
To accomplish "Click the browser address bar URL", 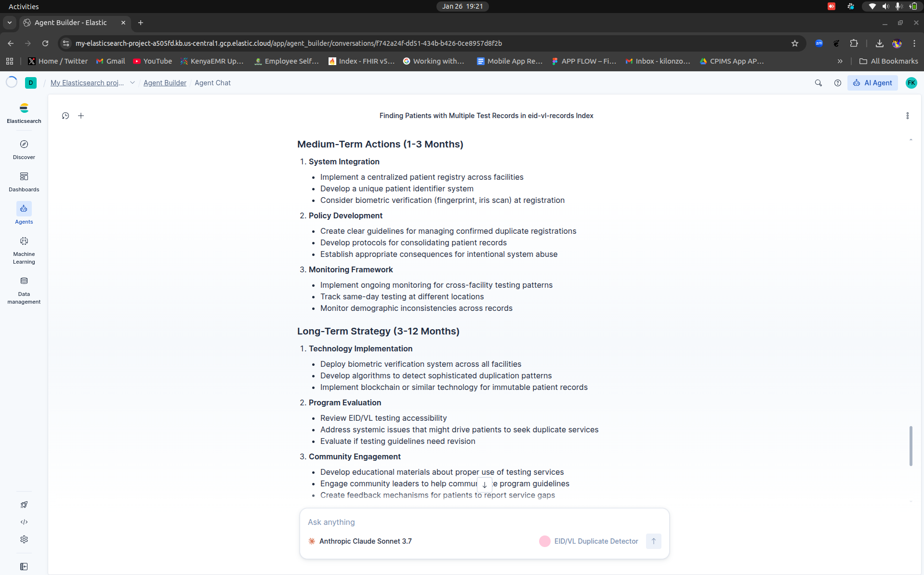I will click(289, 43).
